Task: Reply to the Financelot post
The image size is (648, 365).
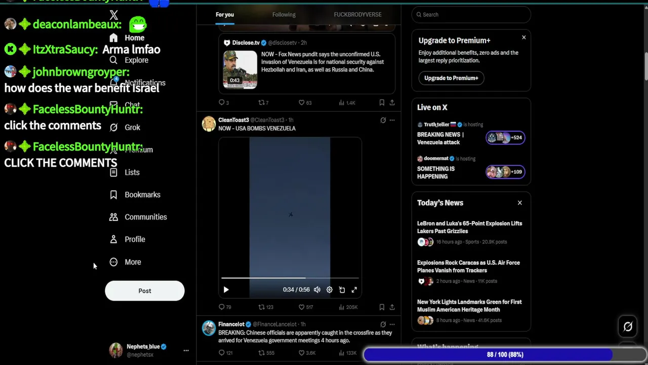Action: click(x=225, y=353)
